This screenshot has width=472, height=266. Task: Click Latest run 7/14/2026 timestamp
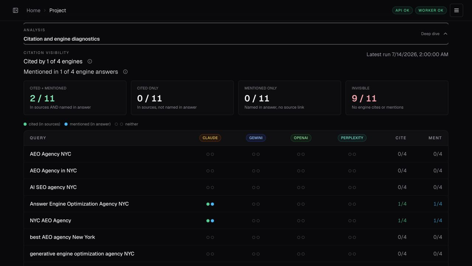407,54
